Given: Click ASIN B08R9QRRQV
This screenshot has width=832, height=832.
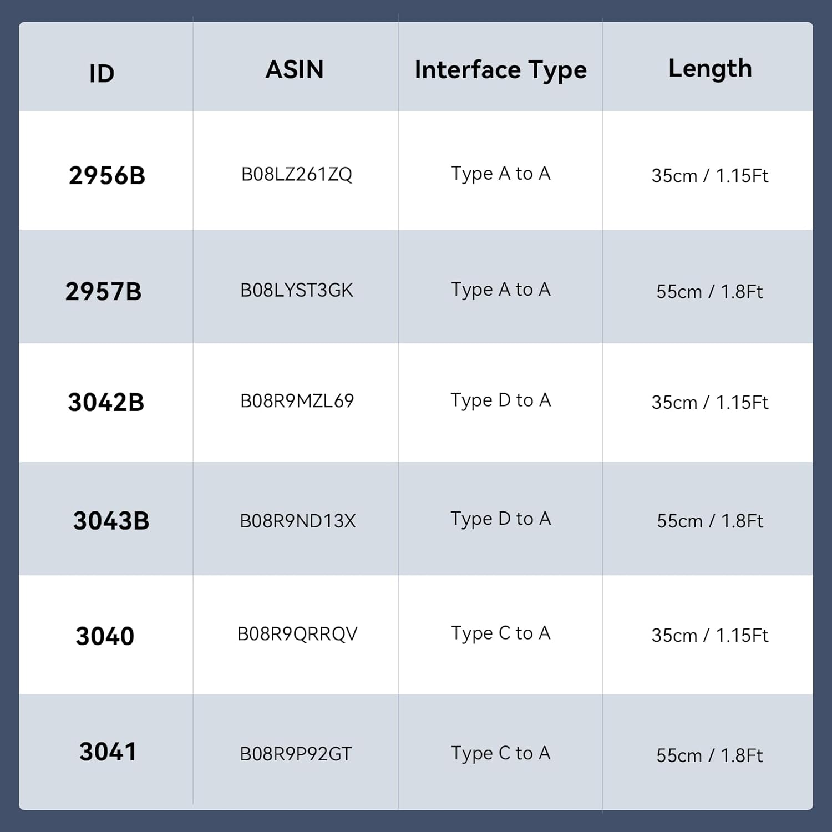Looking at the screenshot, I should [297, 634].
